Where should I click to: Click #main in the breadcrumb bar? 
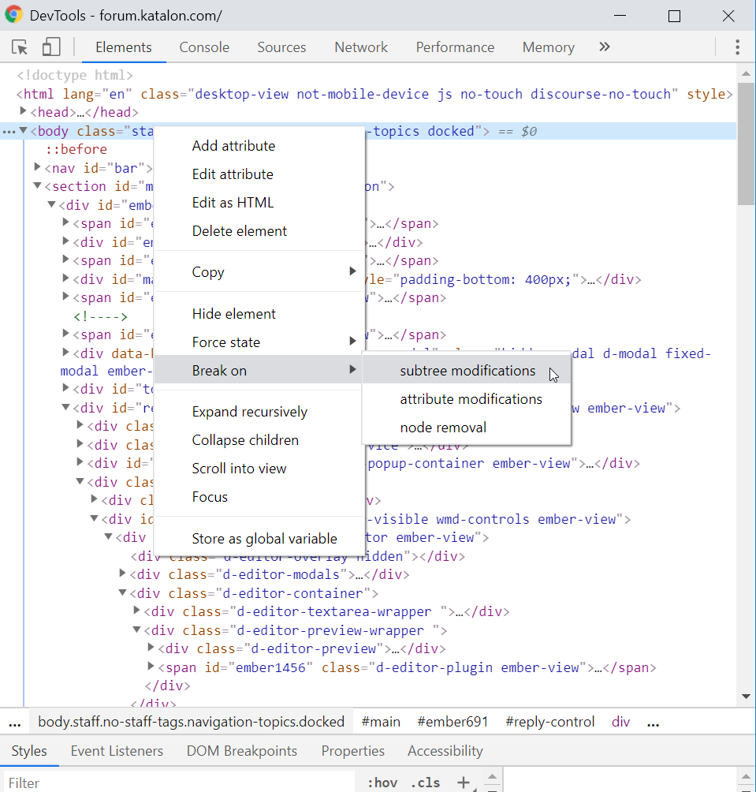coord(381,721)
